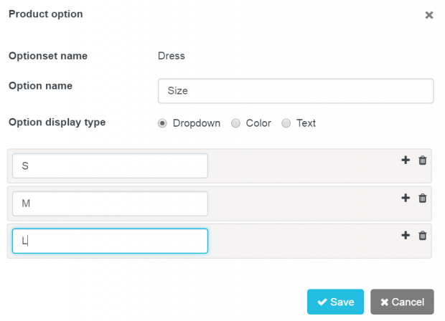This screenshot has width=445, height=321.
Task: Focus the L value input field
Action: tap(110, 241)
